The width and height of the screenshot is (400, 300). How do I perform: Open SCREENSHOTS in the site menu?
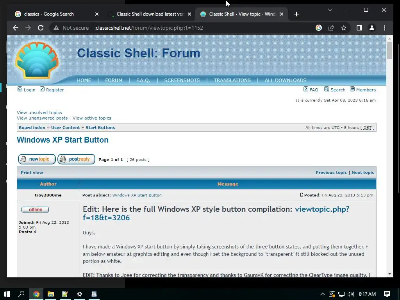click(182, 80)
